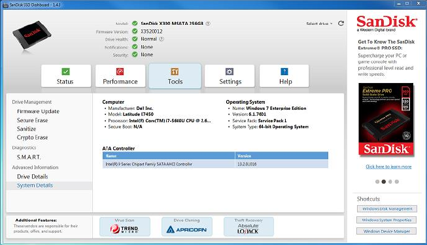Viewport: 427px width, 245px height.
Task: Select the fourth carousel dot
Action: coord(397,182)
